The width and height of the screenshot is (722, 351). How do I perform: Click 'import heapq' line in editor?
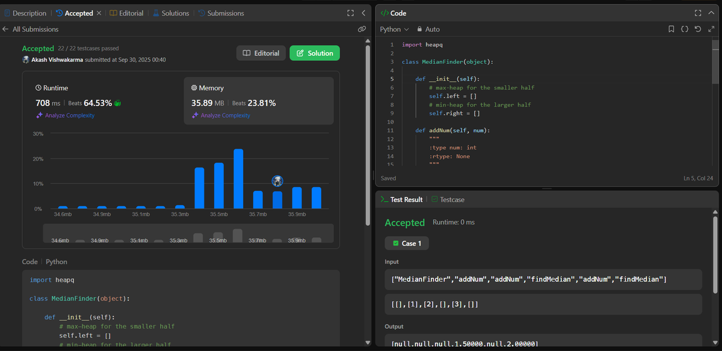coord(422,45)
